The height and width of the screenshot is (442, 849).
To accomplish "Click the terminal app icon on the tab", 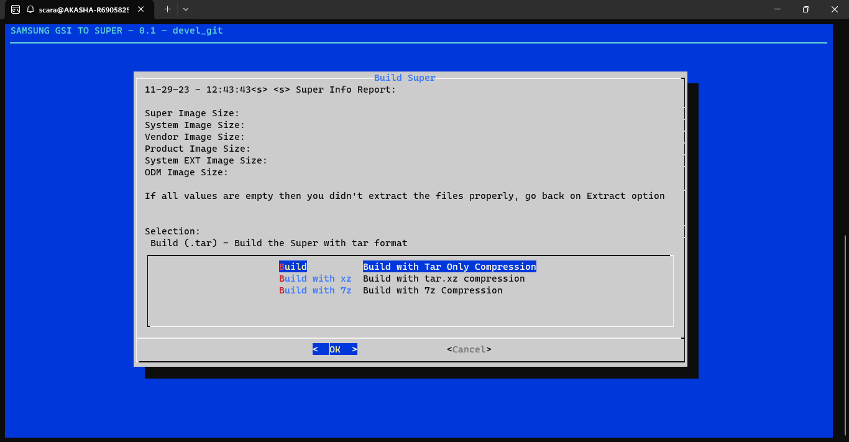I will [16, 9].
